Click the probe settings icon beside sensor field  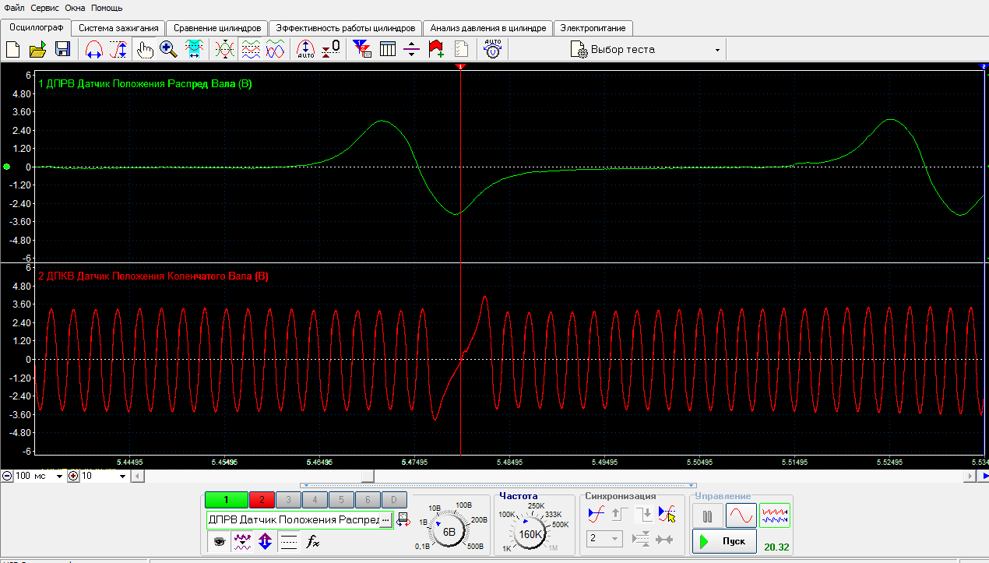(403, 519)
